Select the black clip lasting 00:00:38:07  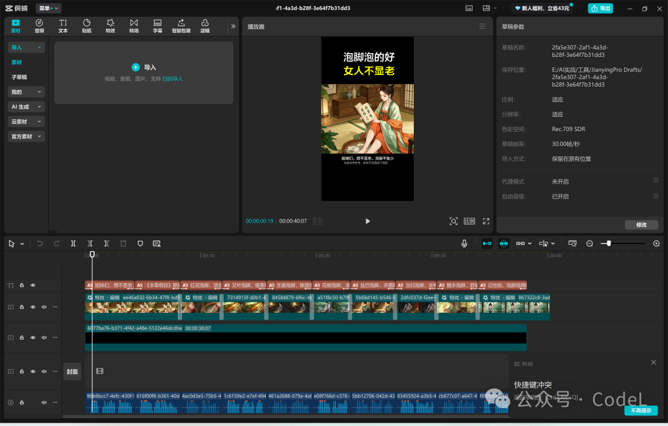tap(306, 338)
